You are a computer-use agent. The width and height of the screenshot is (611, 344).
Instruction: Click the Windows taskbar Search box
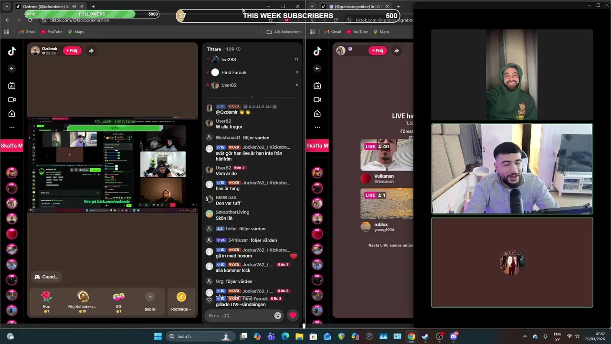[200, 336]
